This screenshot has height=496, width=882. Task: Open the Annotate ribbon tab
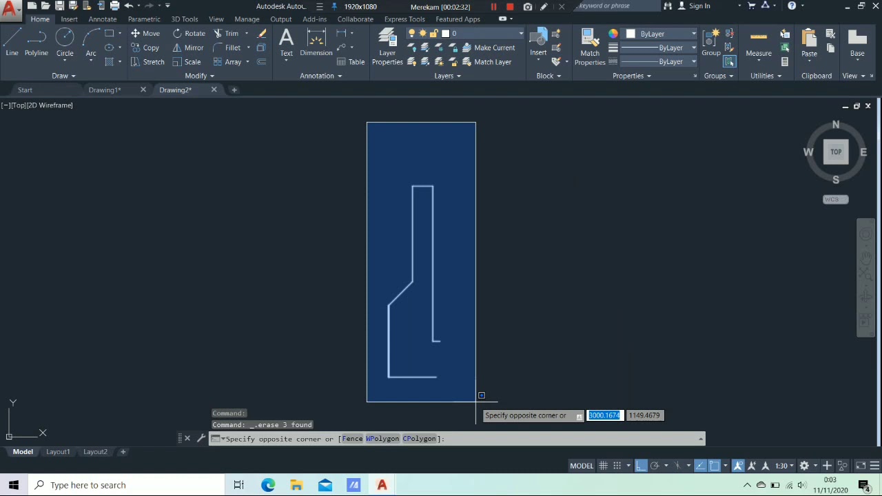tap(102, 19)
